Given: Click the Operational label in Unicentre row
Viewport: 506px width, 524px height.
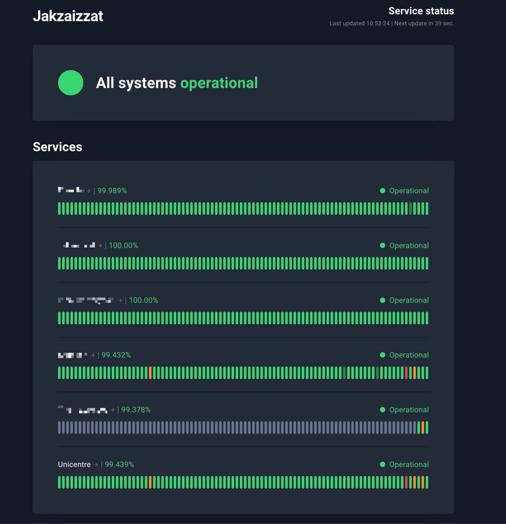Looking at the screenshot, I should [409, 465].
